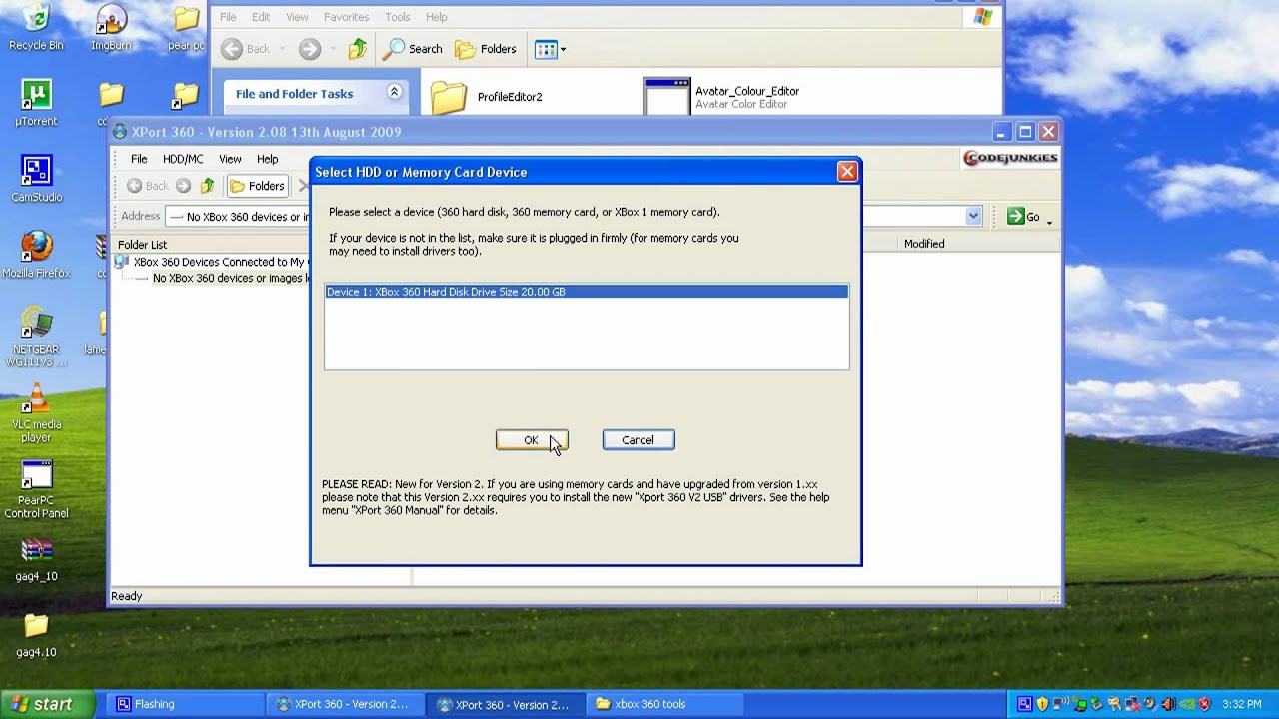Click the XPort 360 forward arrow icon
This screenshot has height=719, width=1279.
(x=183, y=186)
